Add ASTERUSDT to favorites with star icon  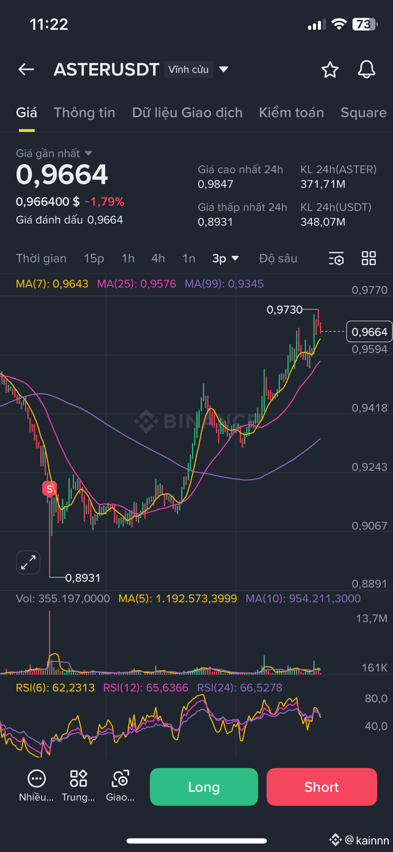330,69
